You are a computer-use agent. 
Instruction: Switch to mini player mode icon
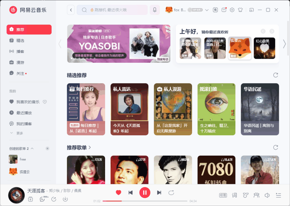[251, 10]
